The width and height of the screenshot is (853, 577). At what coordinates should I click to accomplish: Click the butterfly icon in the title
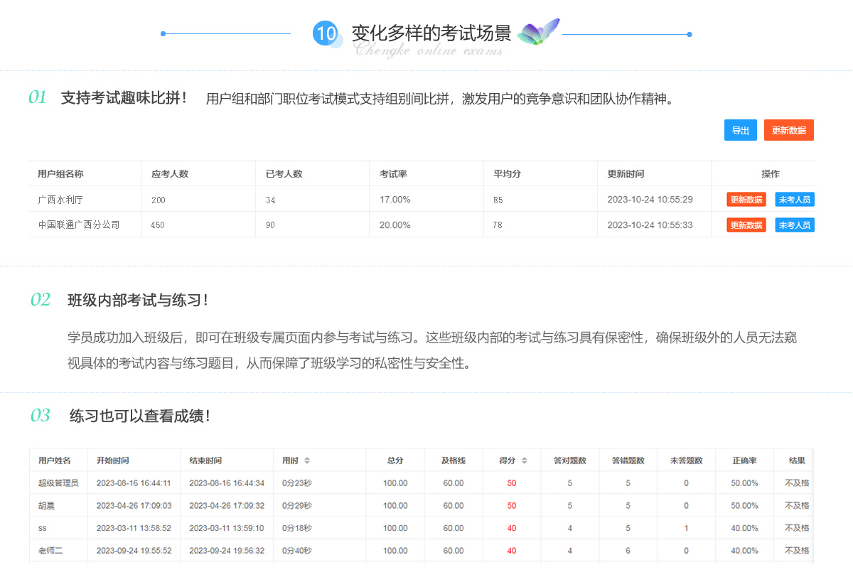tap(538, 32)
